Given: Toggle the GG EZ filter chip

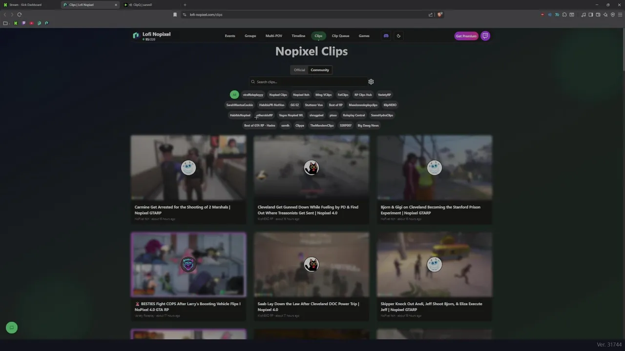Looking at the screenshot, I should pos(294,105).
